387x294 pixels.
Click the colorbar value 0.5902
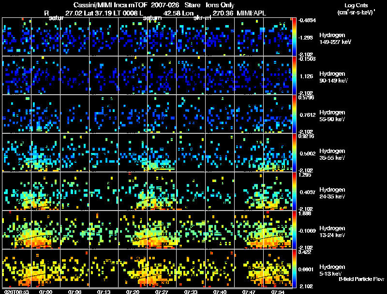tap(308, 154)
